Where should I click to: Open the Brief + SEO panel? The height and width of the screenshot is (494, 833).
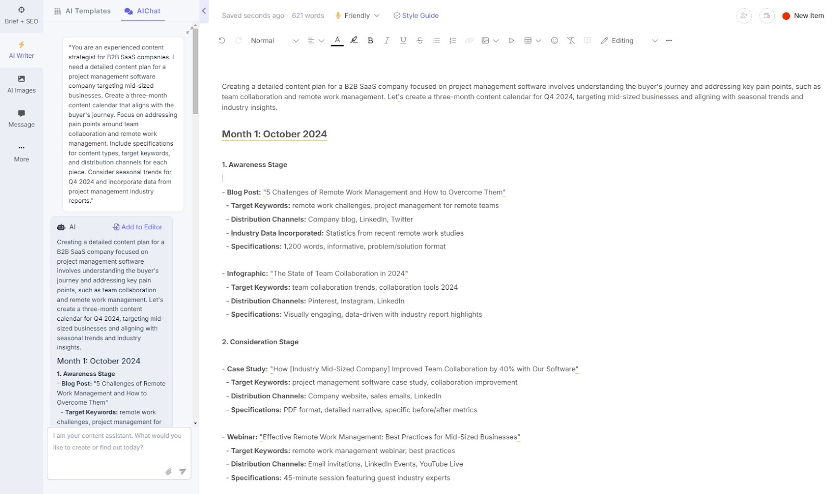point(21,16)
